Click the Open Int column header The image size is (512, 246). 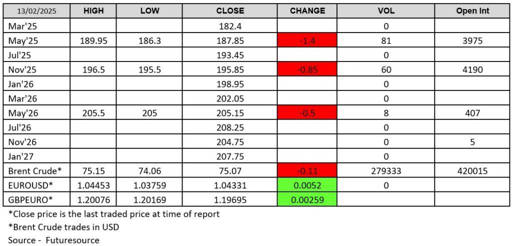click(472, 10)
